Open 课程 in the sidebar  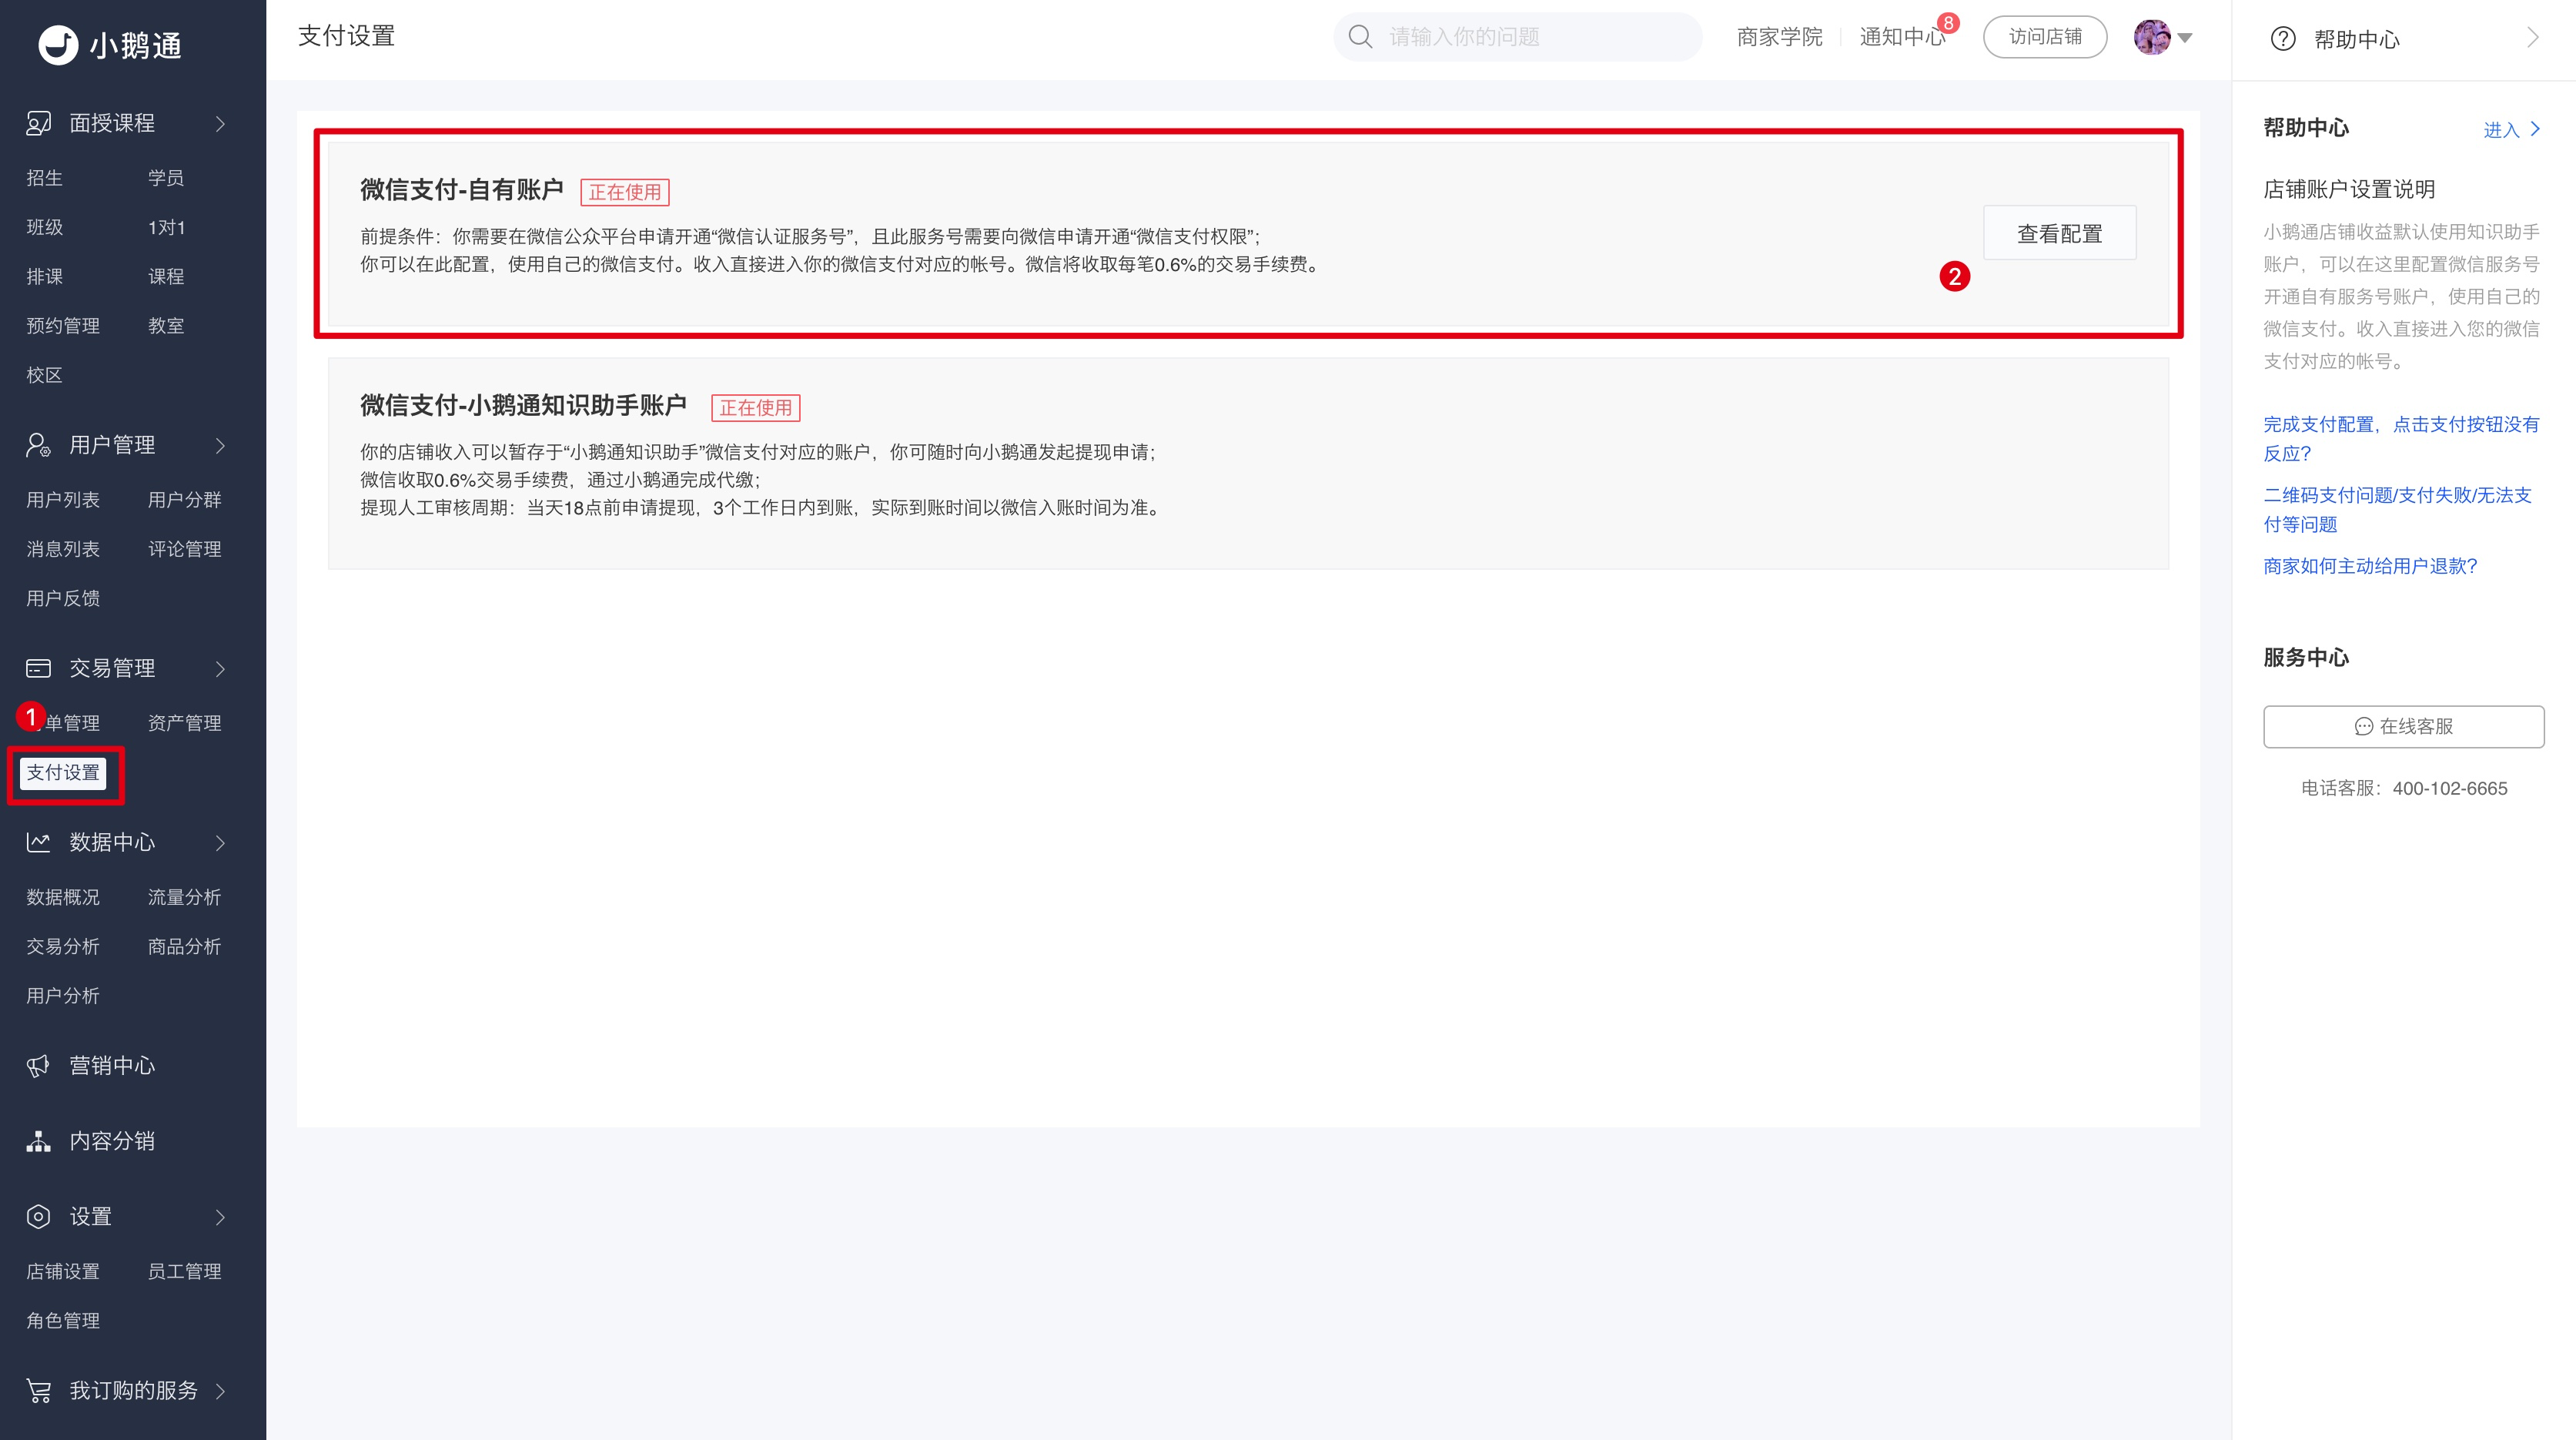[166, 277]
